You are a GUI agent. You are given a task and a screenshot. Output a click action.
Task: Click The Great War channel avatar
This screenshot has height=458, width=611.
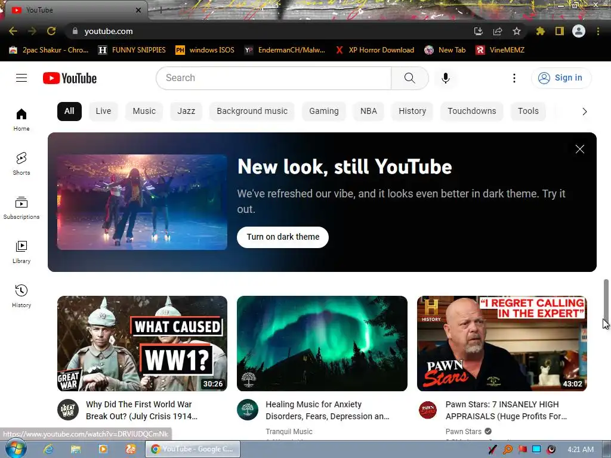point(68,410)
